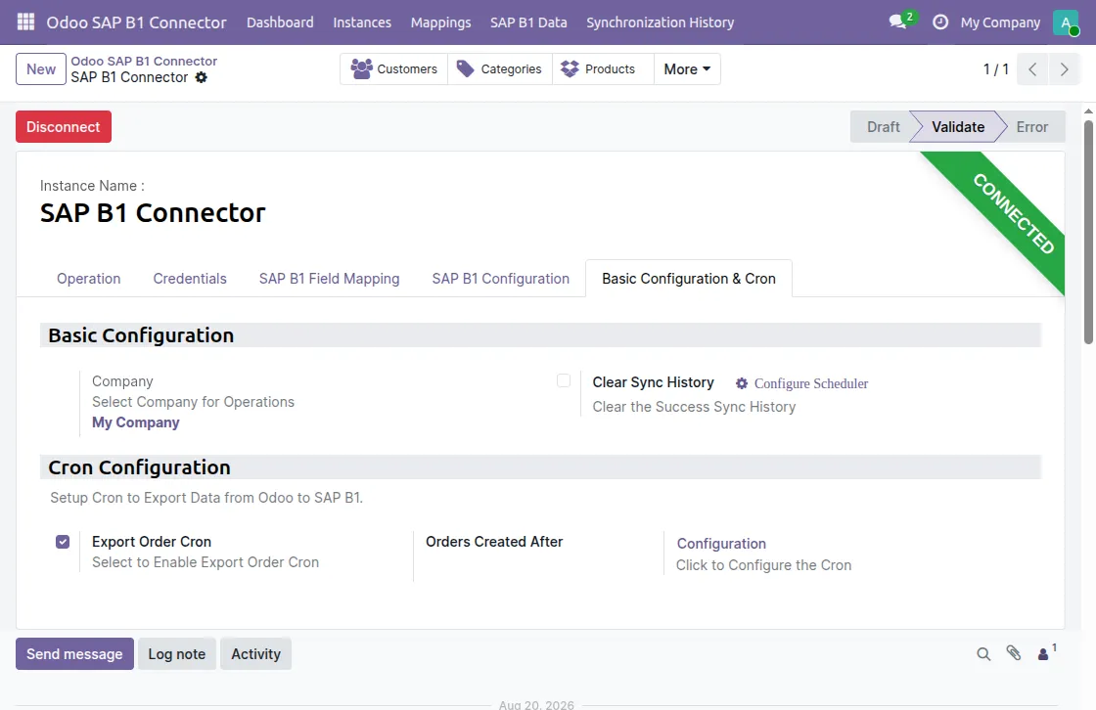Click the Draft status stage
The width and height of the screenshot is (1096, 710).
click(x=884, y=126)
